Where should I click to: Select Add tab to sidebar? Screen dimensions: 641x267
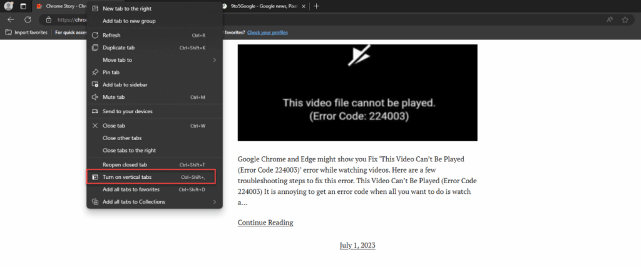[155, 85]
